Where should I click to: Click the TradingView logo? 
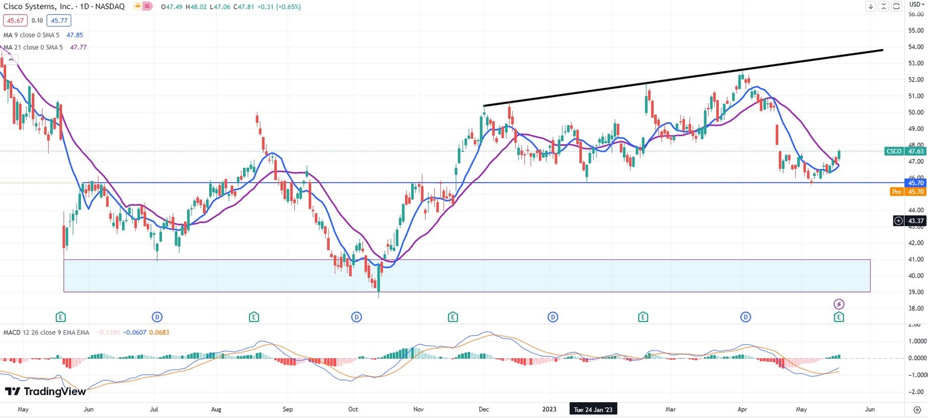tap(45, 391)
